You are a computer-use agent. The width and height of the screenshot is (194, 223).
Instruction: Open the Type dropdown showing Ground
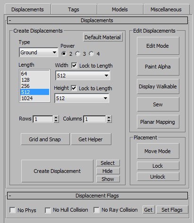(39, 52)
